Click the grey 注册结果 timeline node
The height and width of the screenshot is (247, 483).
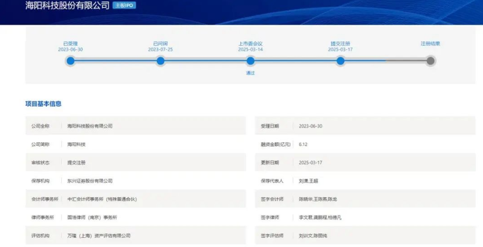tap(431, 61)
